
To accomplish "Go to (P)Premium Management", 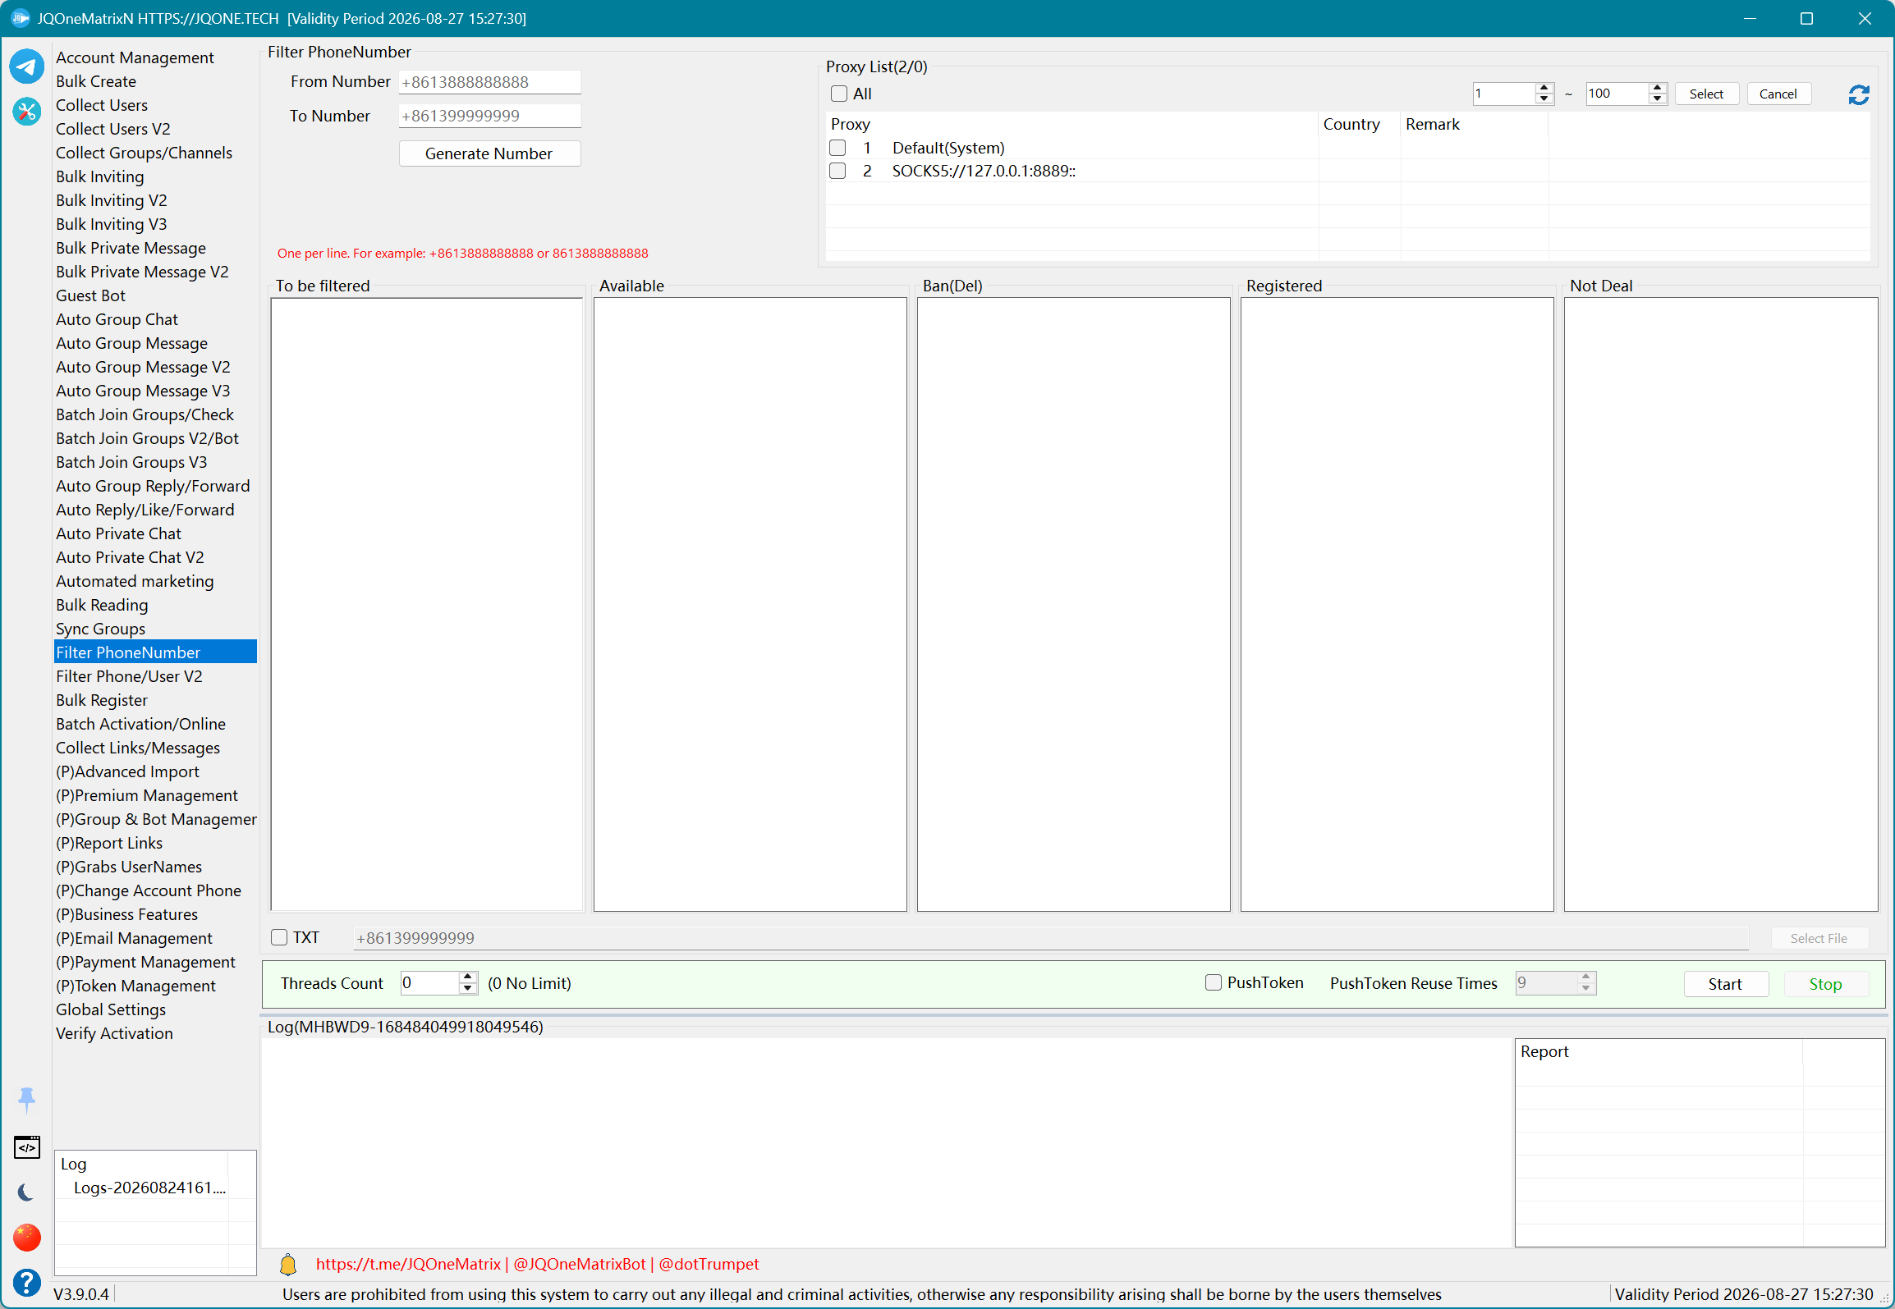I will click(147, 795).
